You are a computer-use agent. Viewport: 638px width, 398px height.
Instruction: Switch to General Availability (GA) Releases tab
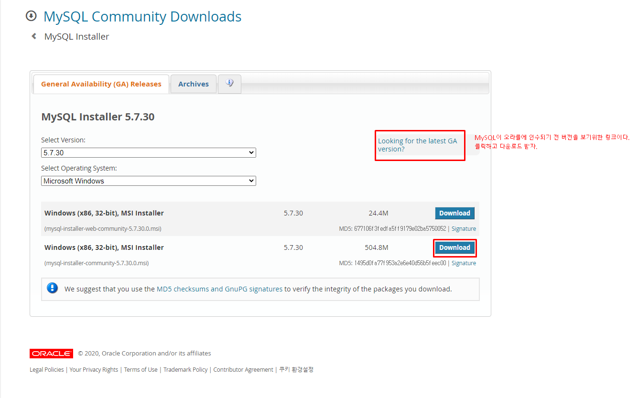click(101, 84)
